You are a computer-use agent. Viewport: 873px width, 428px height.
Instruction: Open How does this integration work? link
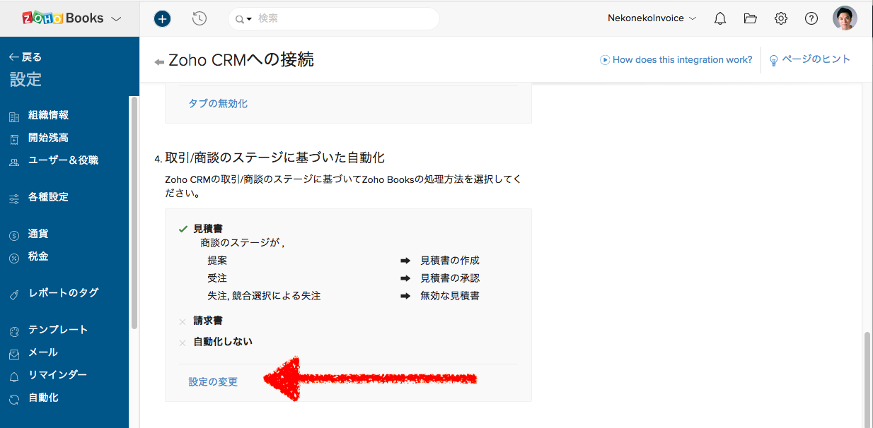[683, 60]
